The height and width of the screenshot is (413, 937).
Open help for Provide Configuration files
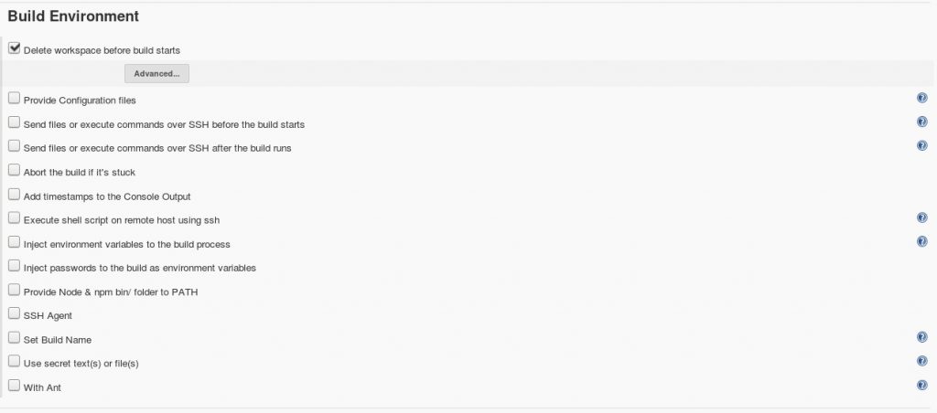point(922,98)
